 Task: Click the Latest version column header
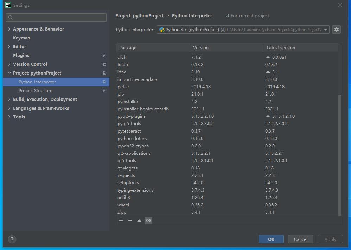pyautogui.click(x=301, y=48)
